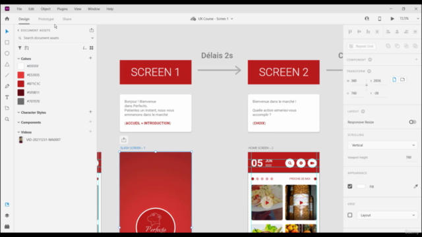Open the File menu
The image size is (422, 237).
(x=19, y=9)
